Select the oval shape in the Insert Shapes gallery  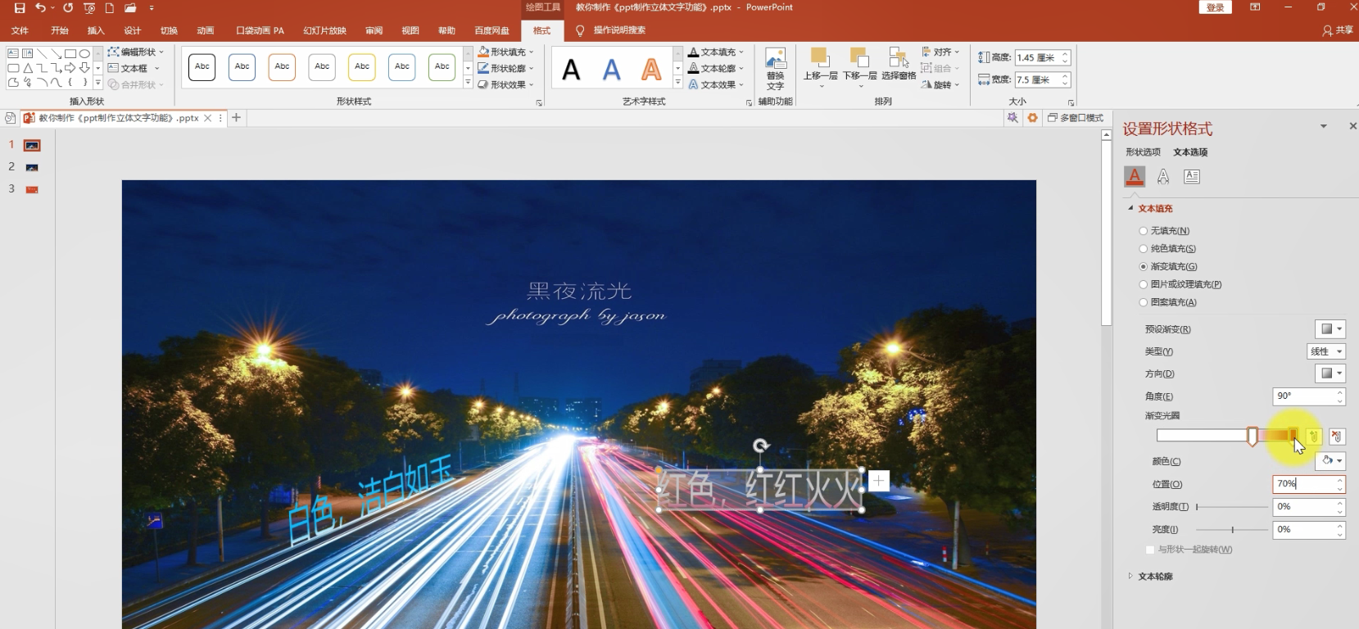click(x=84, y=54)
